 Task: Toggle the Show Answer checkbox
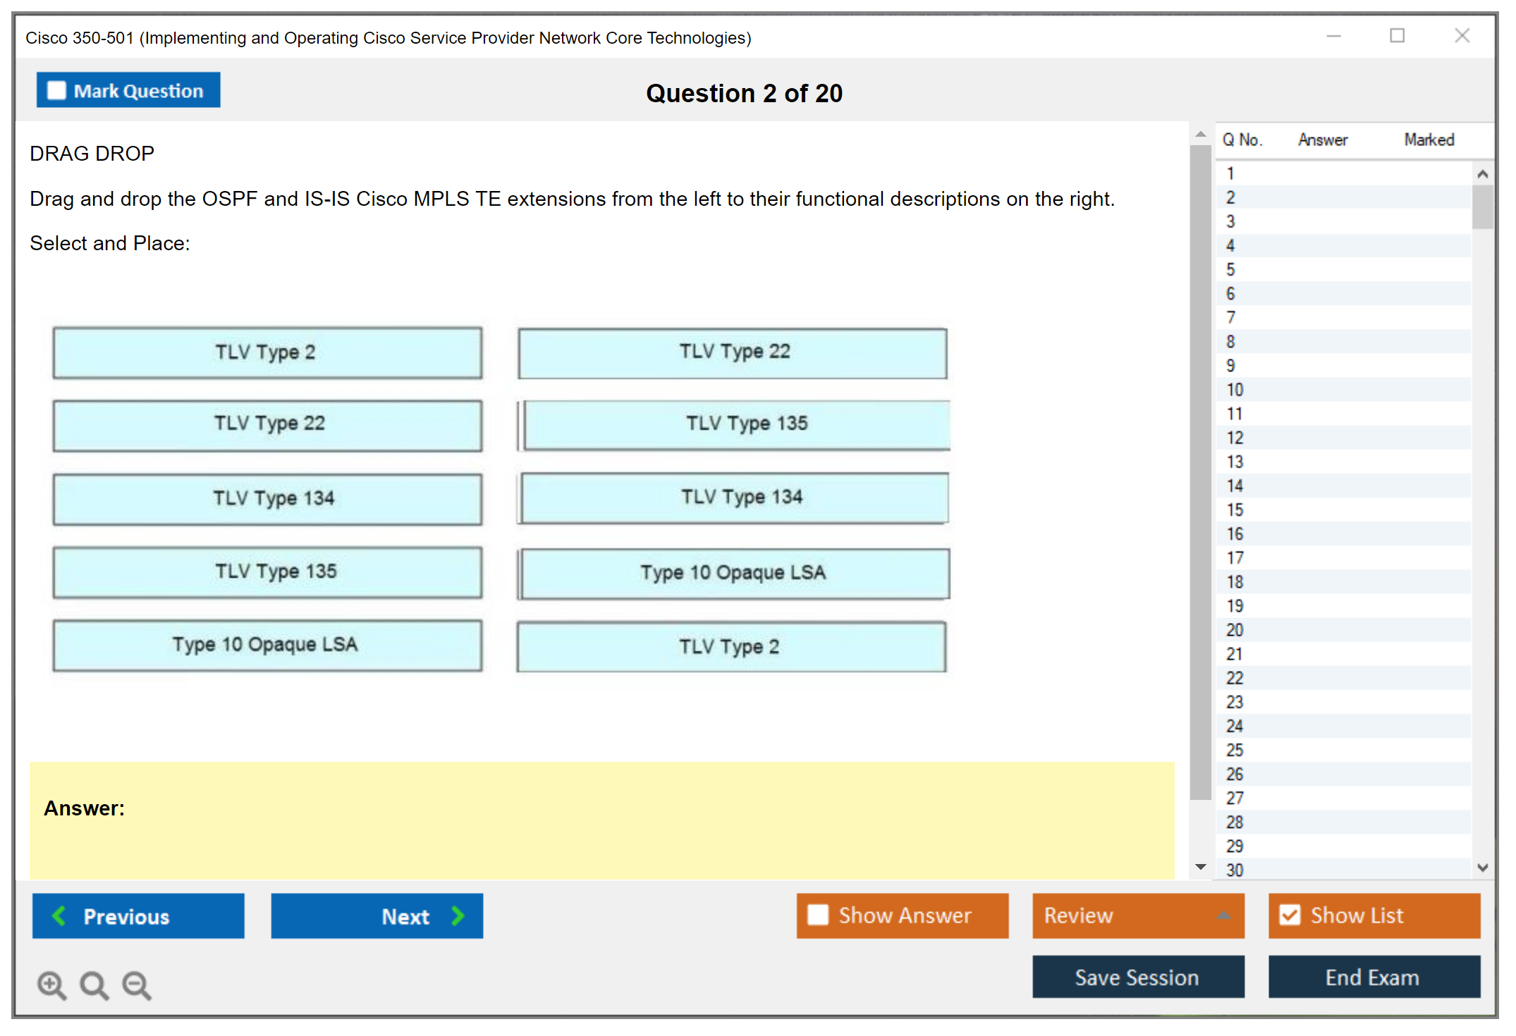point(818,915)
